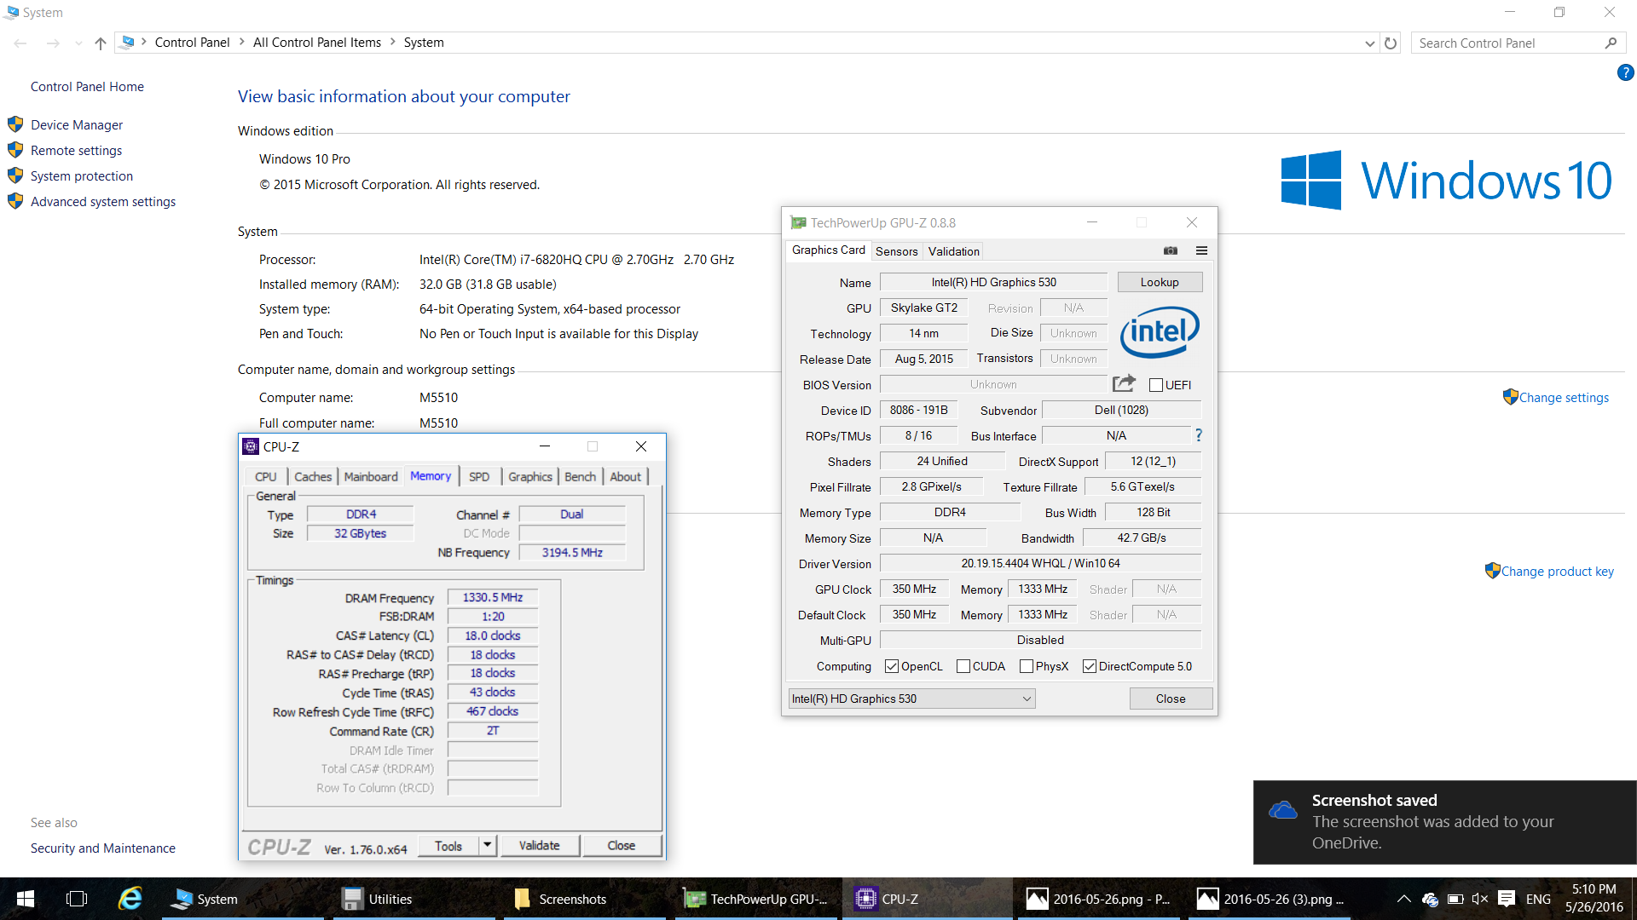The width and height of the screenshot is (1637, 920).
Task: Click the Screenshot saved OneDrive notification
Action: [1444, 822]
